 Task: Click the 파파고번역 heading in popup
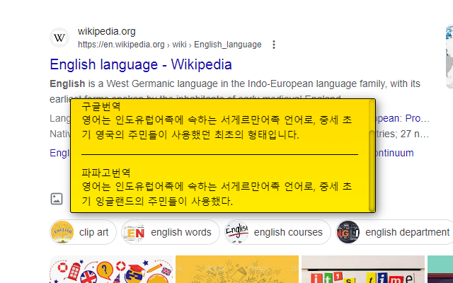(x=105, y=173)
